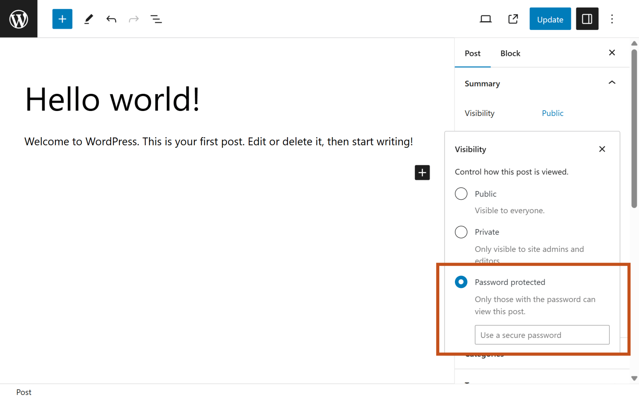Collapse the Summary panel chevron

[612, 82]
